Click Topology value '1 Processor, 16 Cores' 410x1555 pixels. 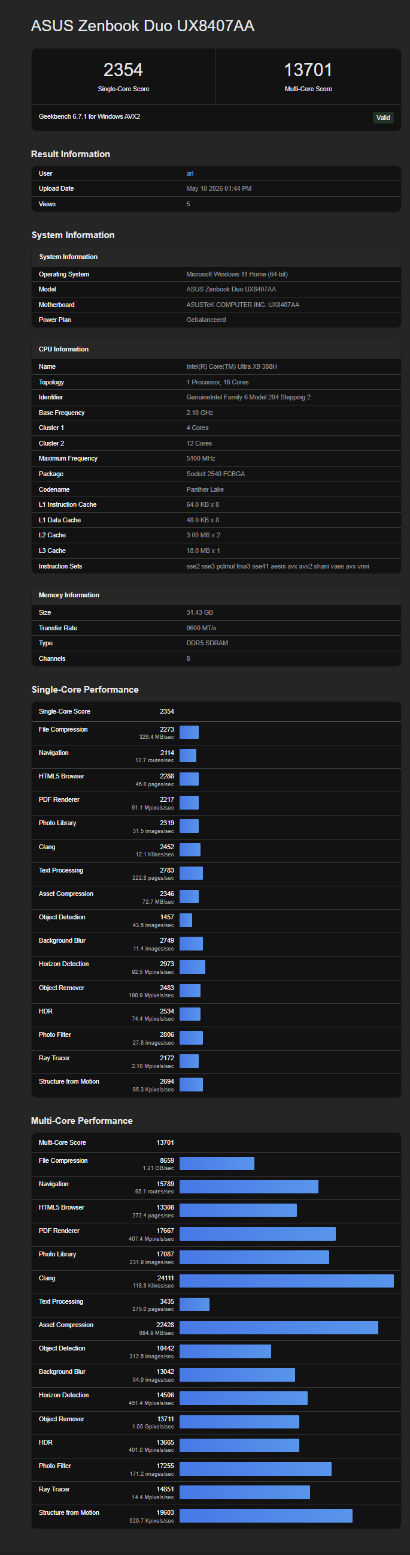coord(217,382)
